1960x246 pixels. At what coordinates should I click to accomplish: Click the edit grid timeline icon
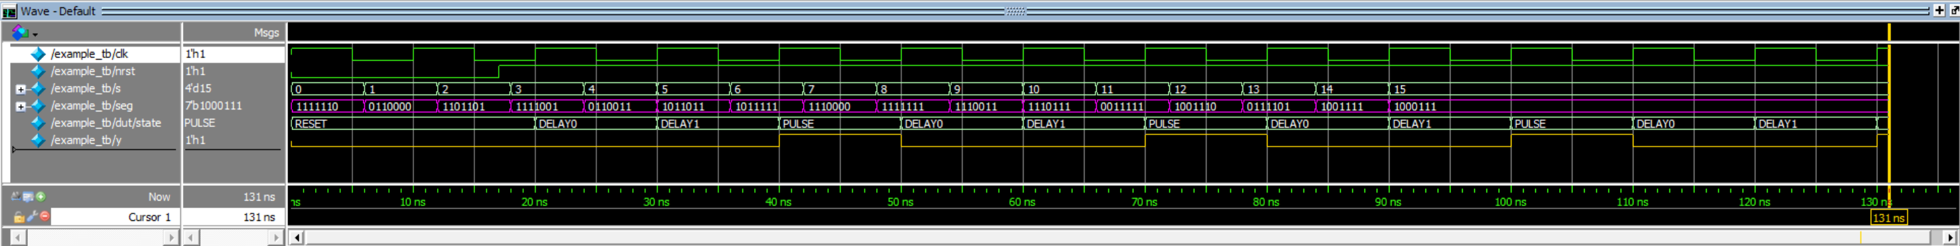click(x=28, y=197)
